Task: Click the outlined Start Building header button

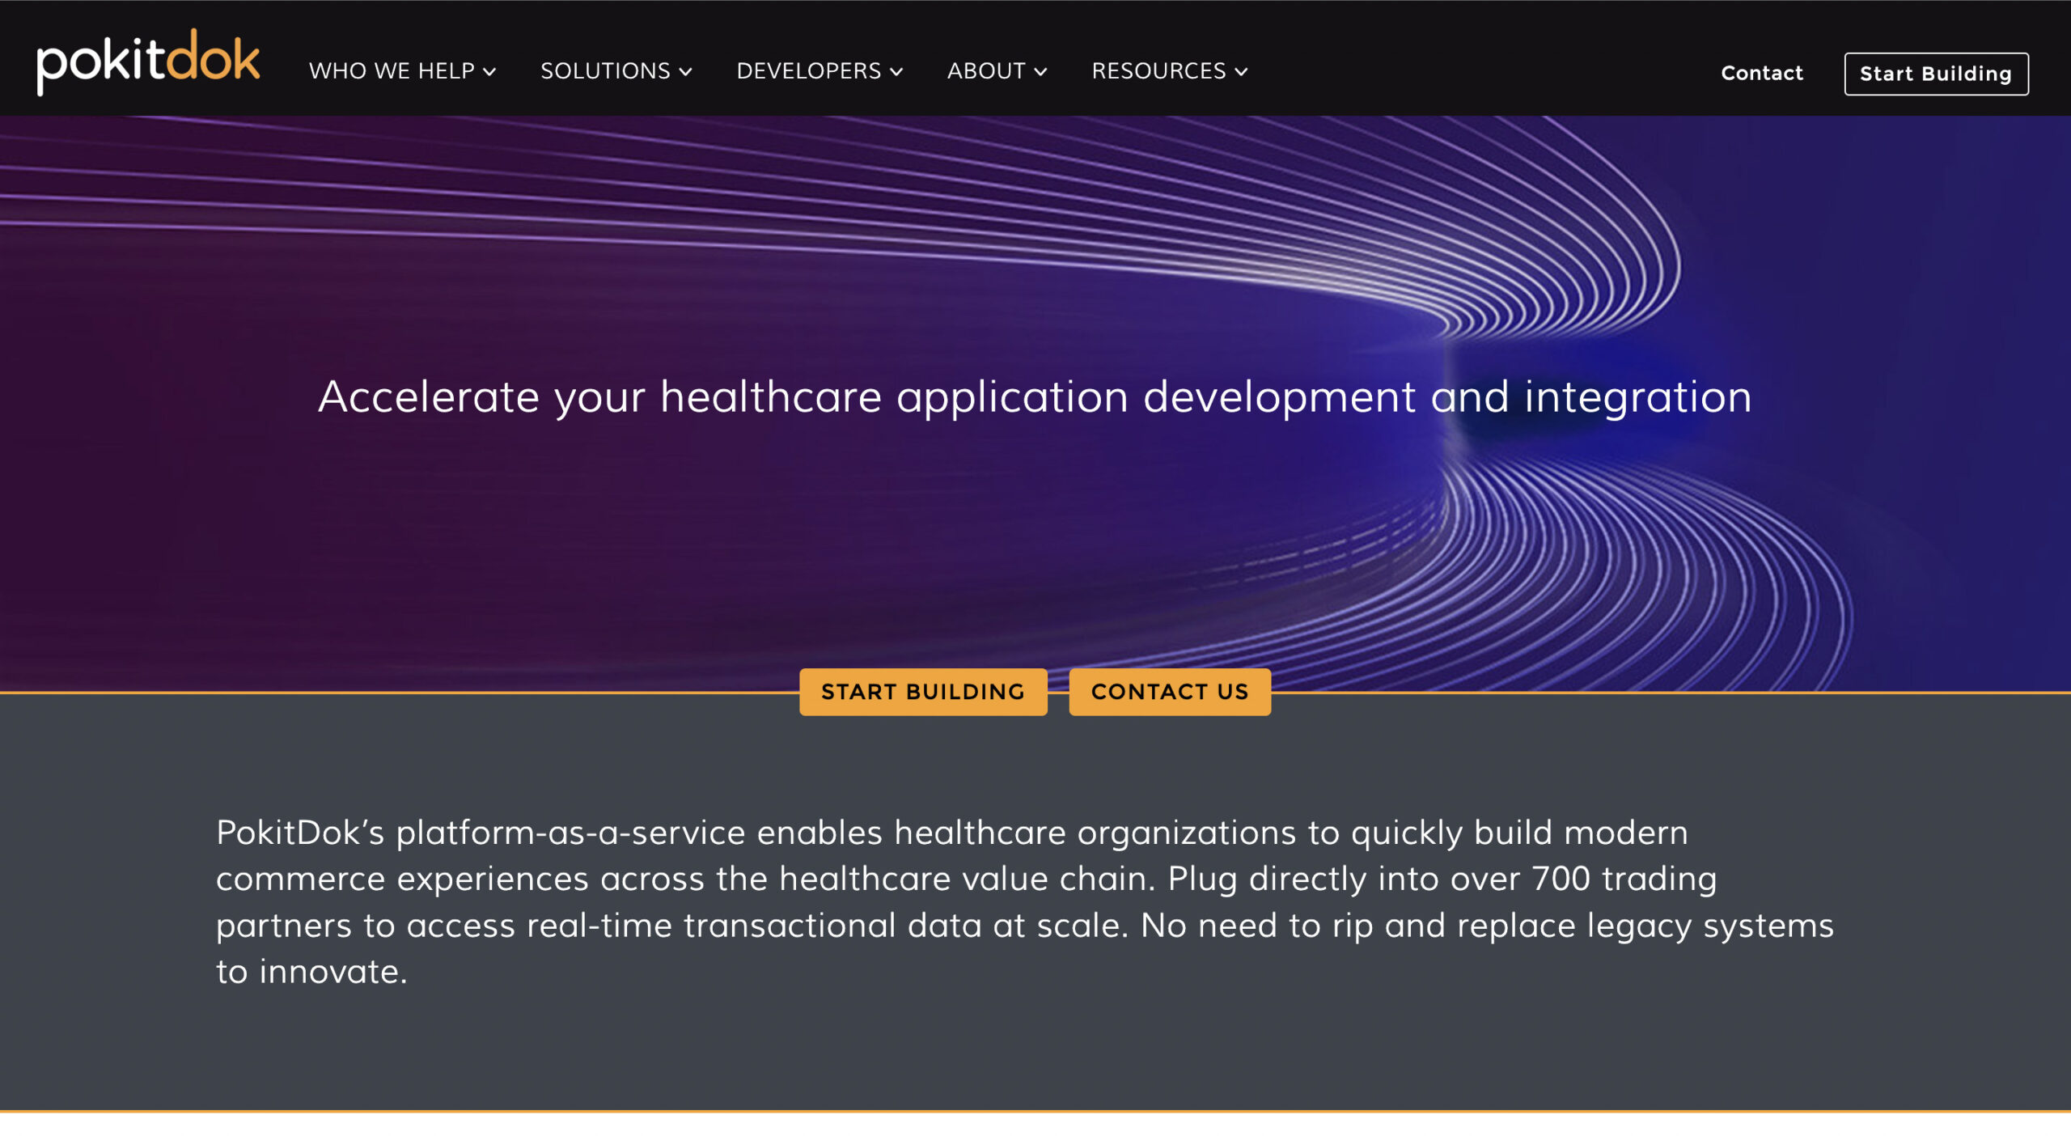Action: pyautogui.click(x=1936, y=74)
